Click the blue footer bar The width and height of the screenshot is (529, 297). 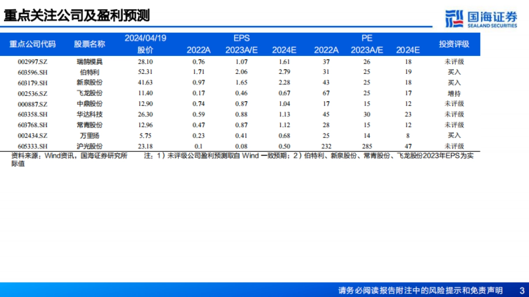click(x=264, y=290)
